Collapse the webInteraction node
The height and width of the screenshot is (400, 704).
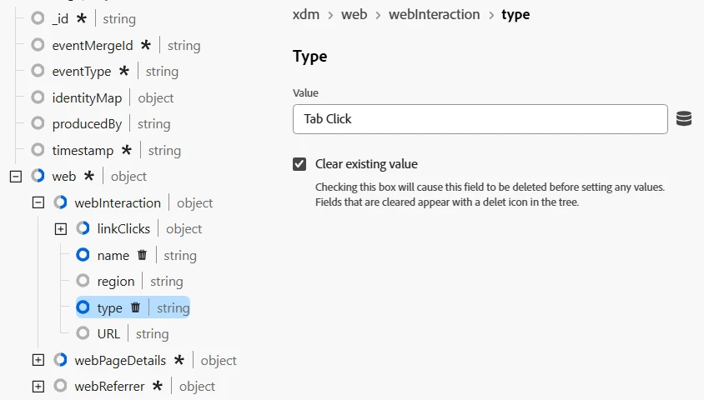(38, 202)
